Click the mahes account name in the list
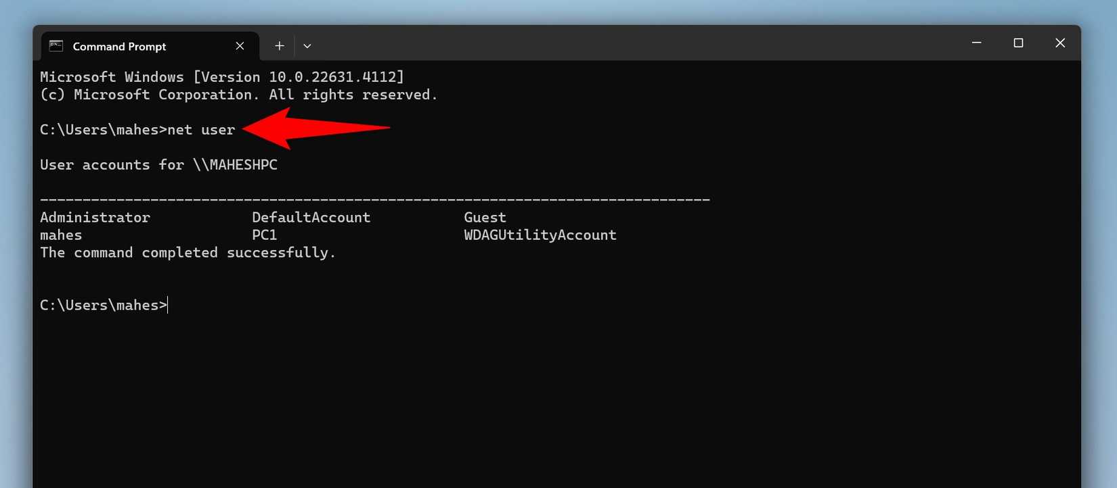The image size is (1117, 488). pos(60,235)
